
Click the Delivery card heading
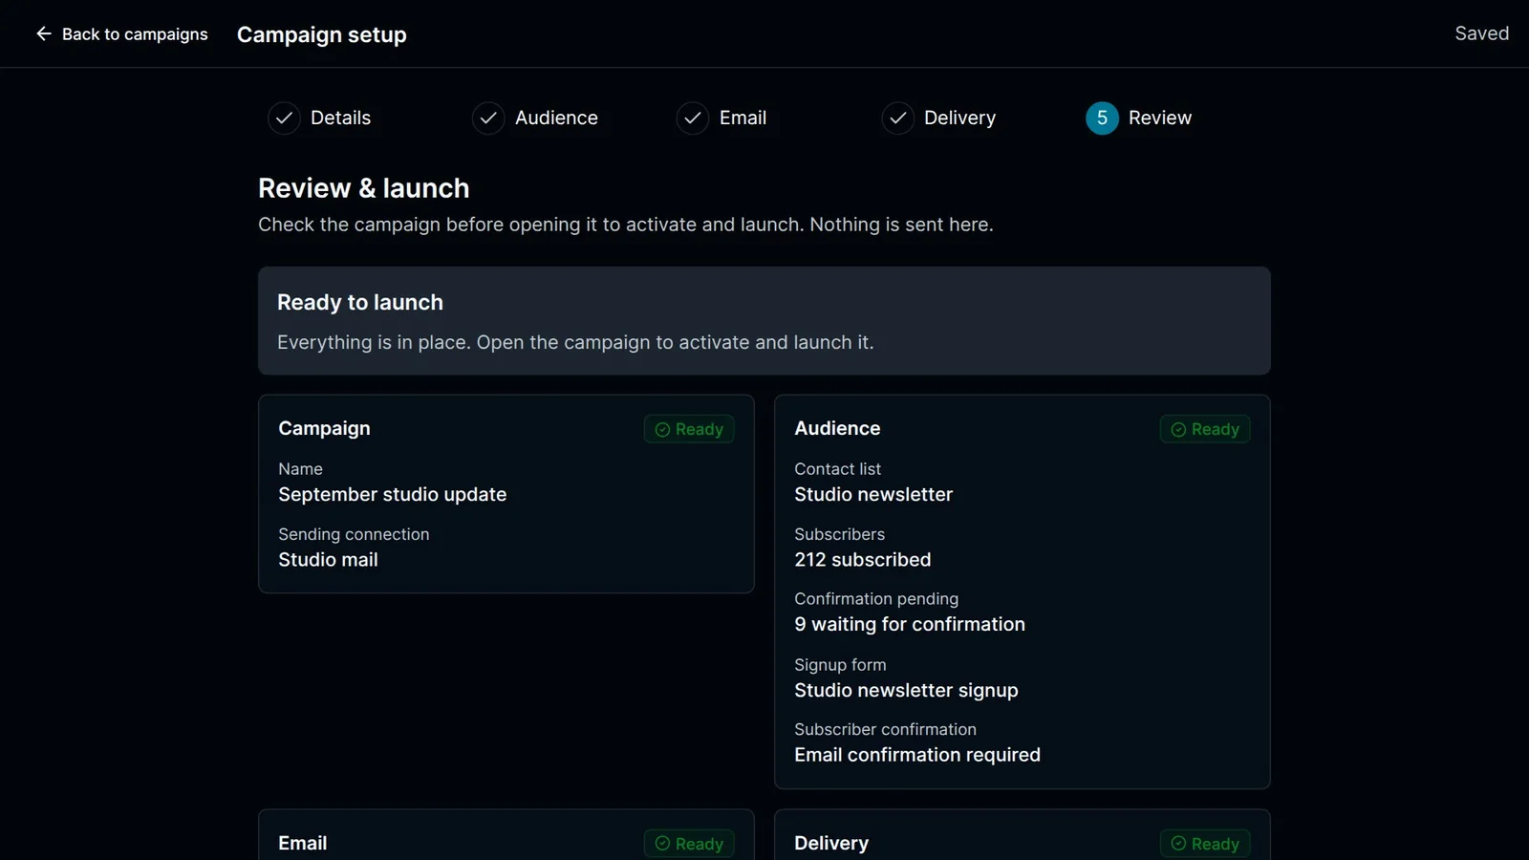pos(831,843)
